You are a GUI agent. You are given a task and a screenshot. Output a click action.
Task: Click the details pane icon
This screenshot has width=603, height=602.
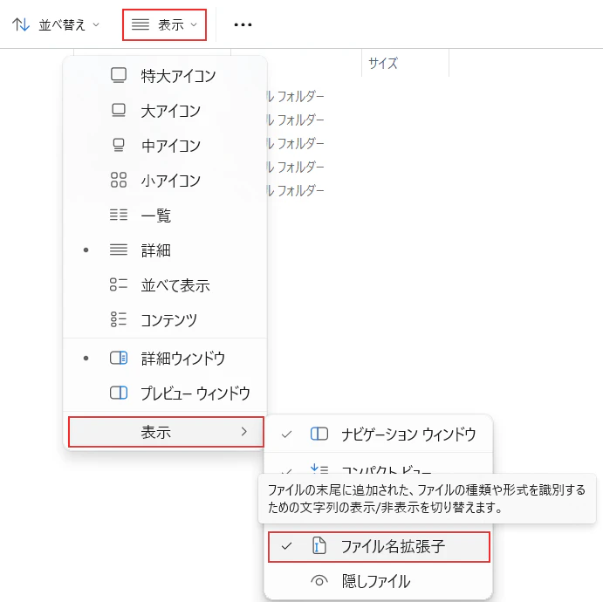119,358
